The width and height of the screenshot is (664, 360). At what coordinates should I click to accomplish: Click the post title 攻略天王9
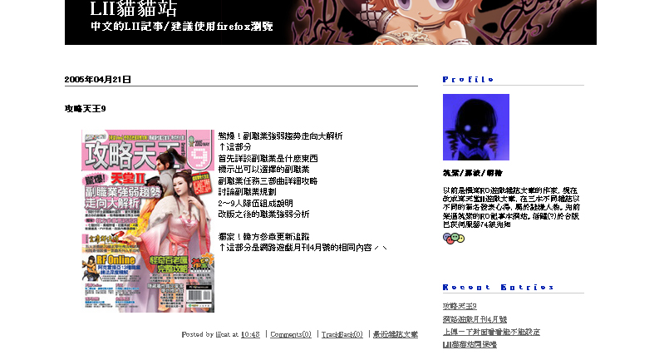85,109
